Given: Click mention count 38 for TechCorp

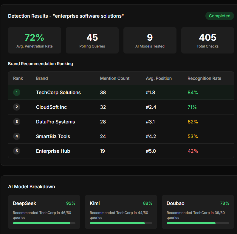Looking at the screenshot, I should 103,92.
